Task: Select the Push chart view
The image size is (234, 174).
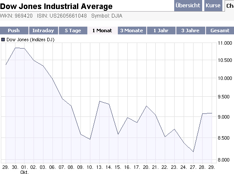Action: coord(14,31)
